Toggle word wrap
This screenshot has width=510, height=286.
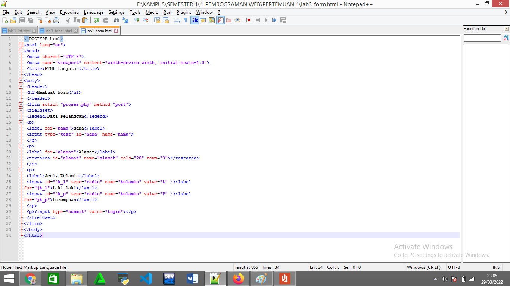point(177,20)
